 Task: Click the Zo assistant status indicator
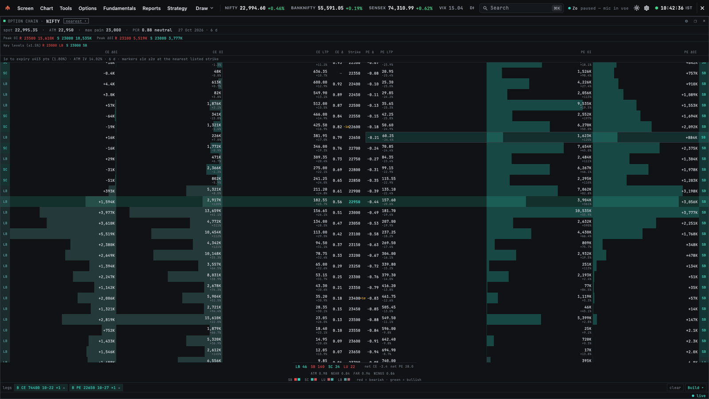[x=598, y=8]
